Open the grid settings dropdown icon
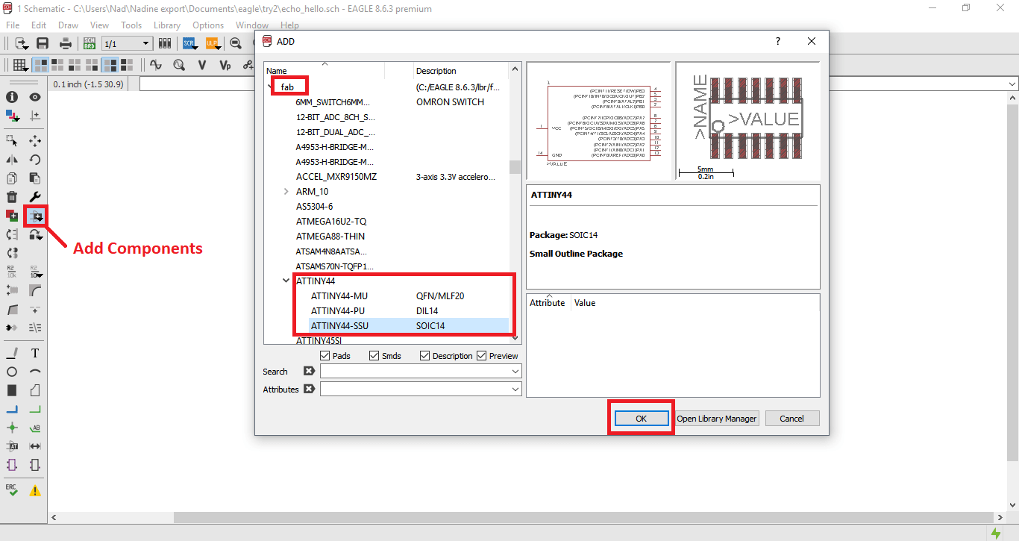Viewport: 1019px width, 541px height. pyautogui.click(x=19, y=65)
